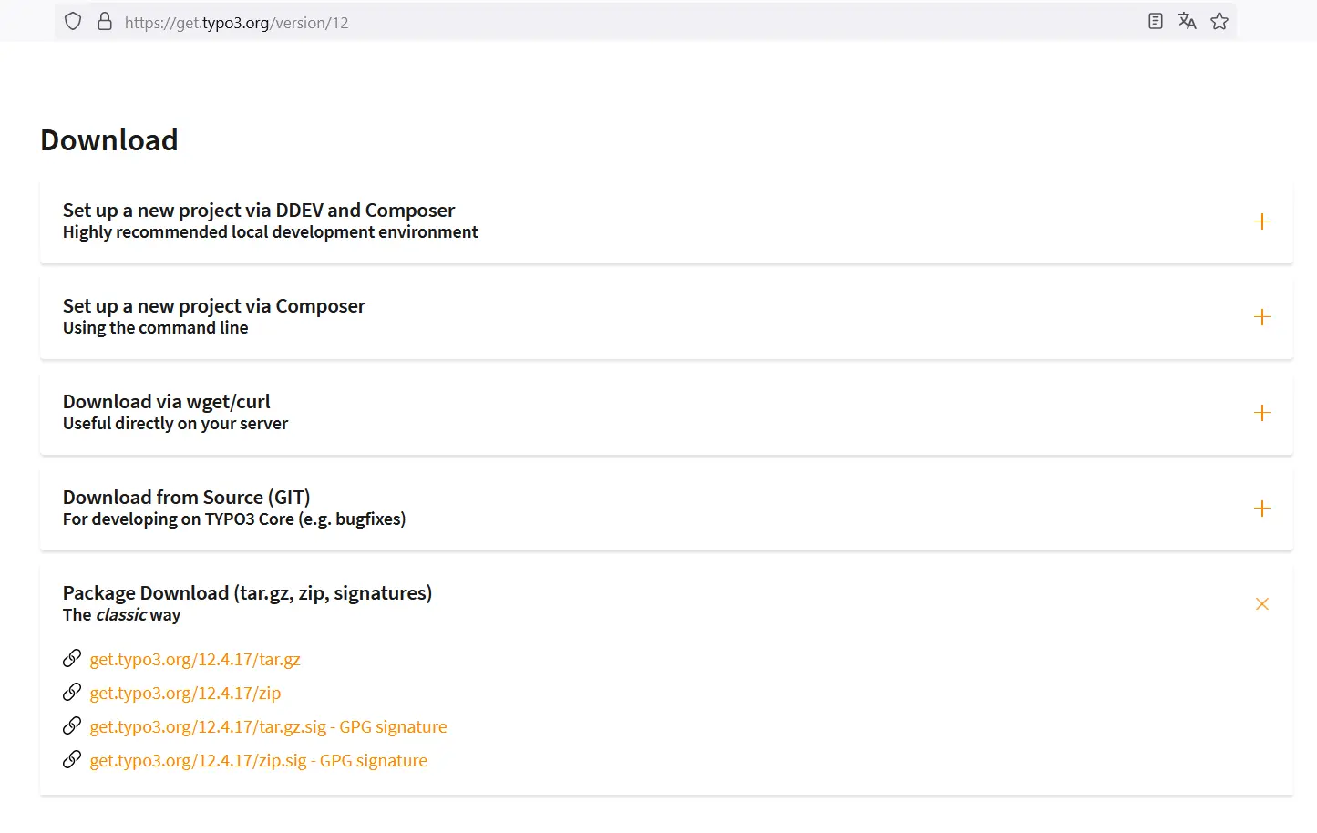
Task: Open the get.typo3.org/12.4.17/tar.gz link
Action: (x=195, y=659)
